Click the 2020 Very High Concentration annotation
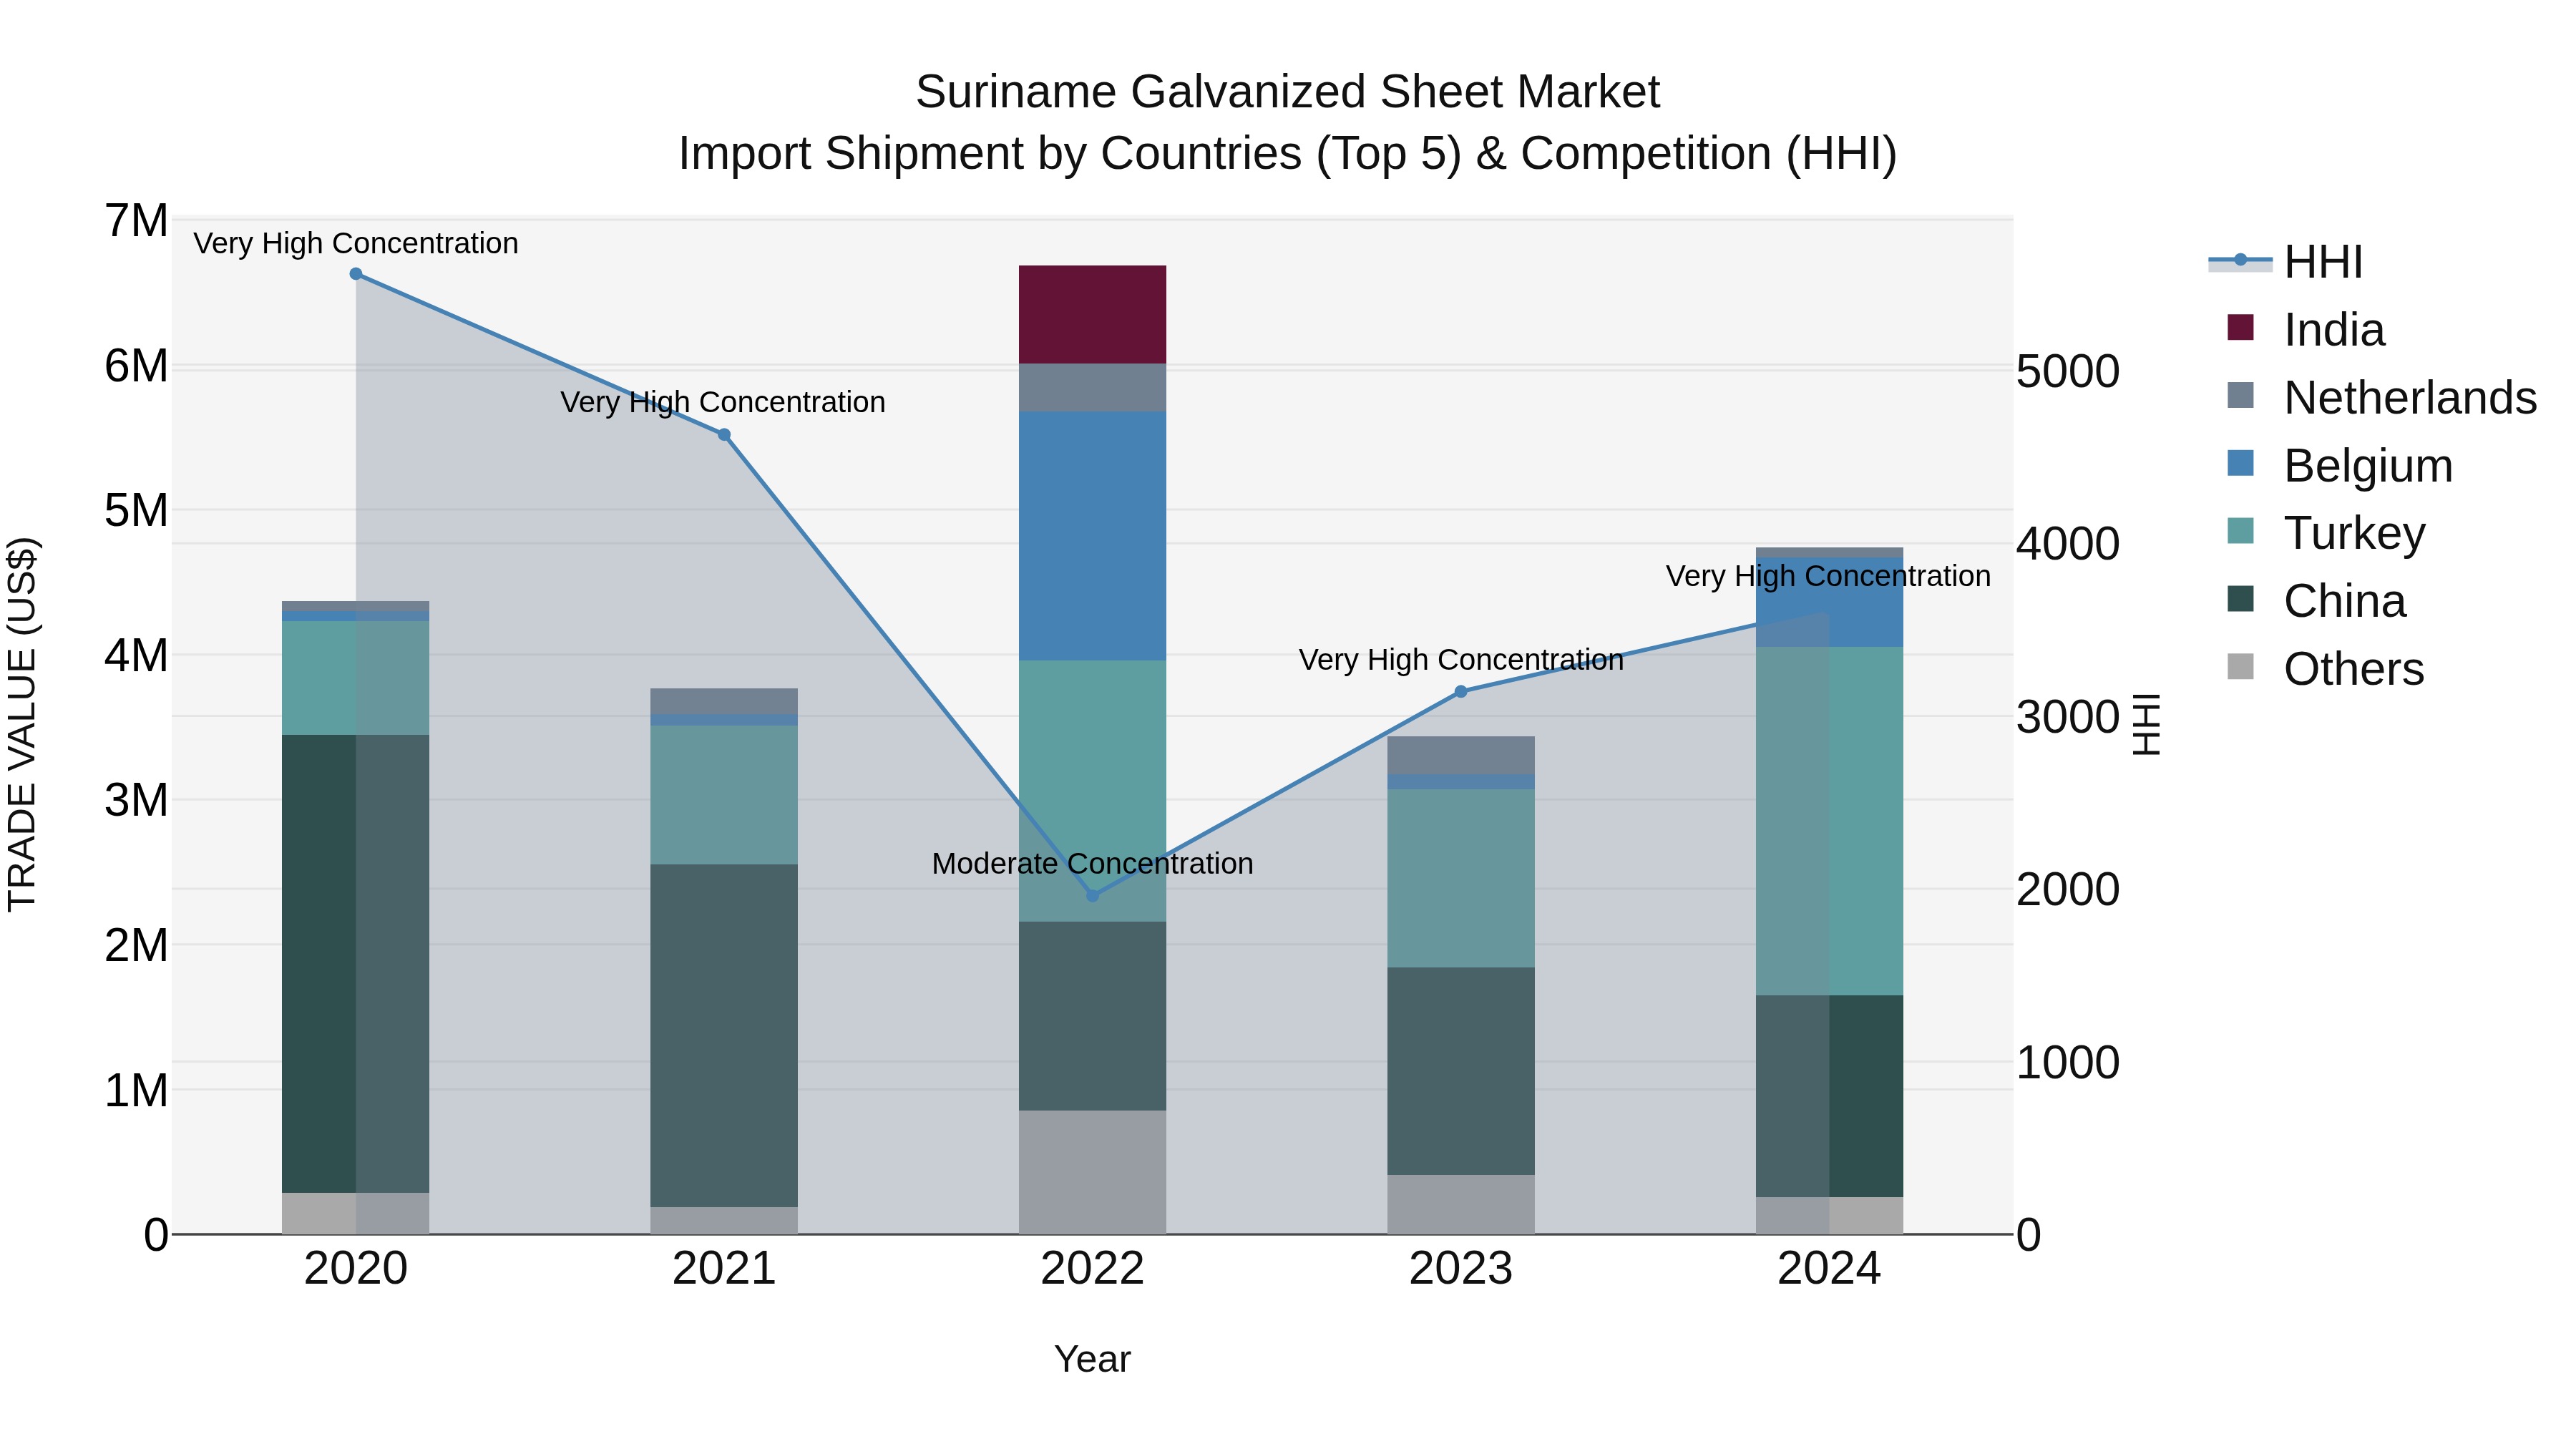 (x=356, y=243)
